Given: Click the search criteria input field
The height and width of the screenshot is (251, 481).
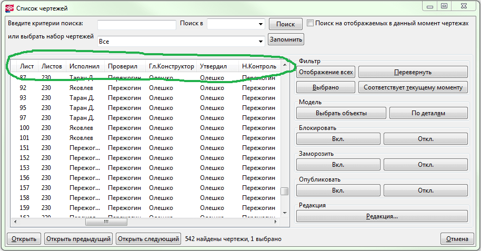Looking at the screenshot, I should point(137,24).
